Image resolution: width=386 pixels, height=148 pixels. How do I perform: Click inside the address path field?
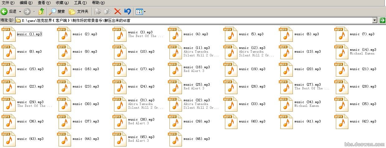point(187,20)
